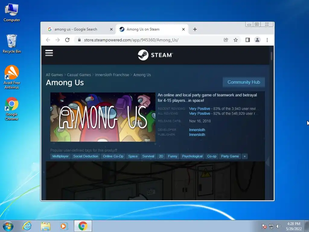This screenshot has width=309, height=232.
Task: Click the page vertical scrollbar thumb
Action: click(x=272, y=56)
